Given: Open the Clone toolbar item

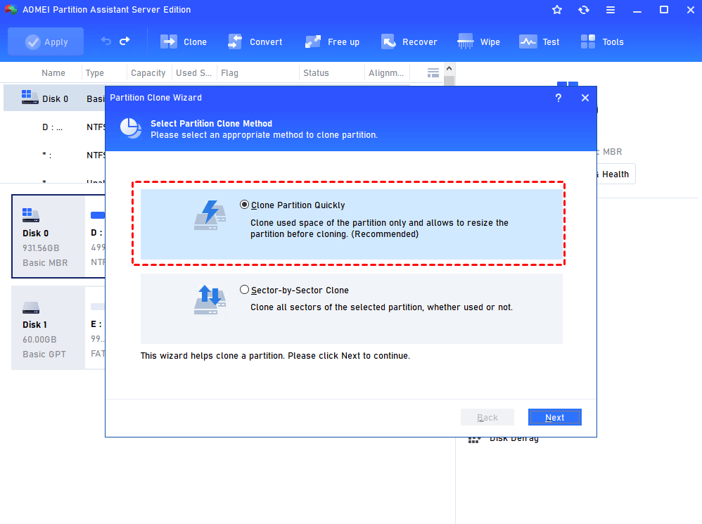Looking at the screenshot, I should coord(184,41).
